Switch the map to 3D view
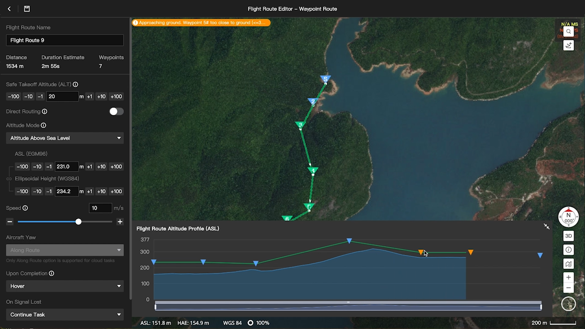 [x=568, y=236]
